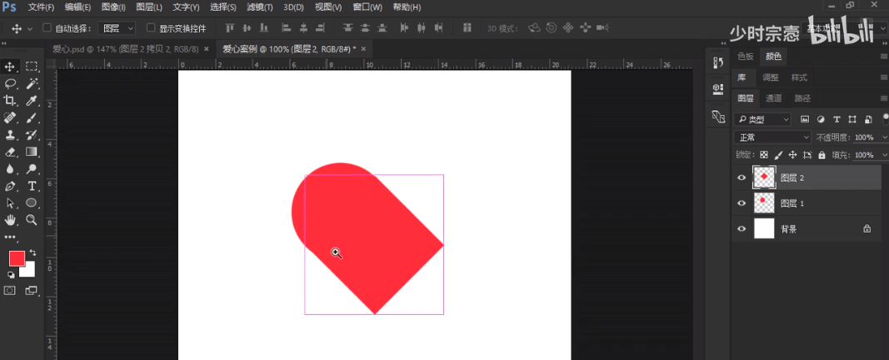Toggle lock all padlock icon
This screenshot has height=360, width=889.
pos(822,155)
